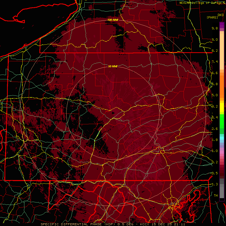Click the 2.6 value on the color scale
This screenshot has width=226, height=226.
click(215, 129)
